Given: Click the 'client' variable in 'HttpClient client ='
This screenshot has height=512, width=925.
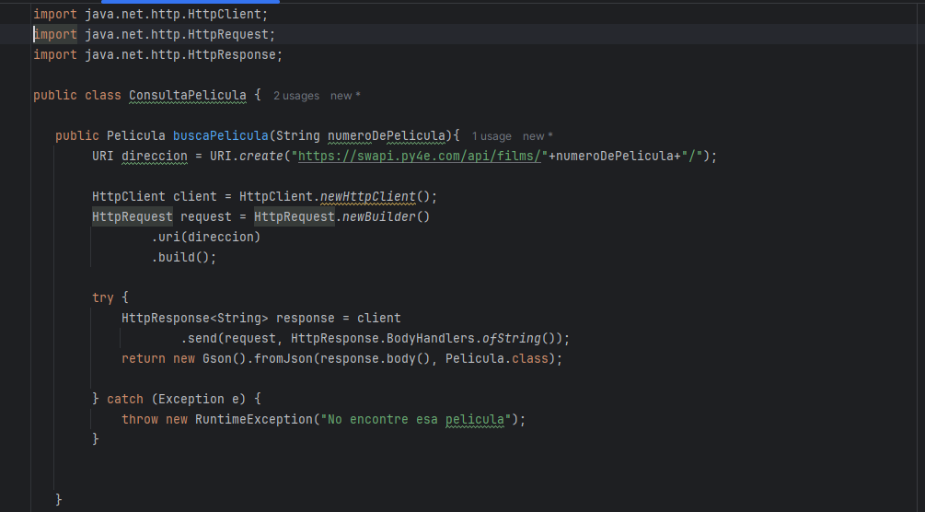Looking at the screenshot, I should 195,196.
